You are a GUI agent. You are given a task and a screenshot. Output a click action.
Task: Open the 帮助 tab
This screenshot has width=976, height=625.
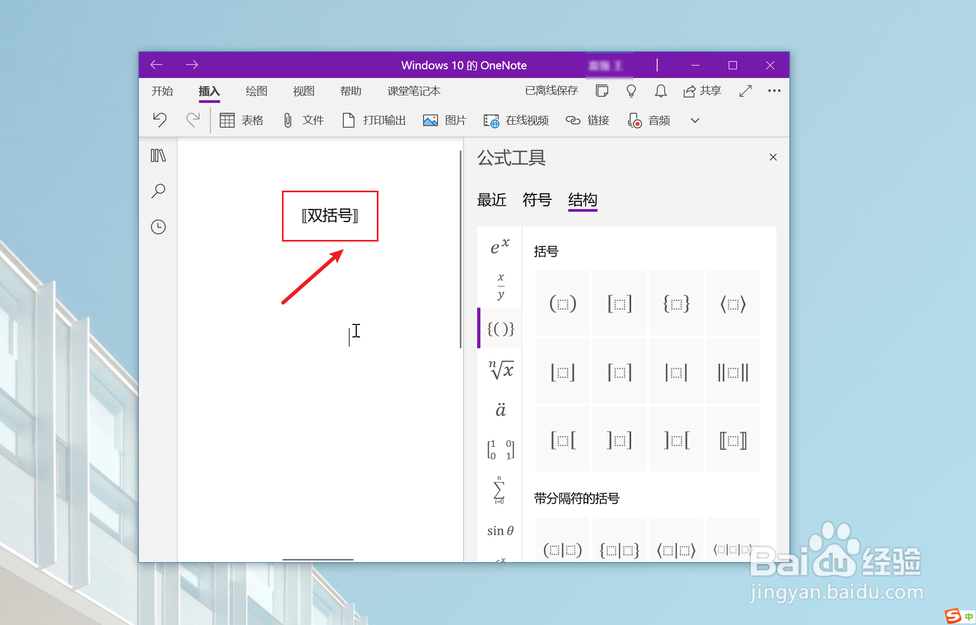click(x=351, y=91)
